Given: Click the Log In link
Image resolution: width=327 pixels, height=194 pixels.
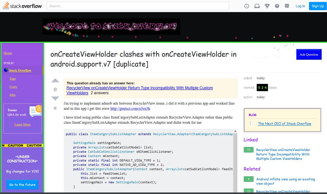Looking at the screenshot, I should coord(300,6).
